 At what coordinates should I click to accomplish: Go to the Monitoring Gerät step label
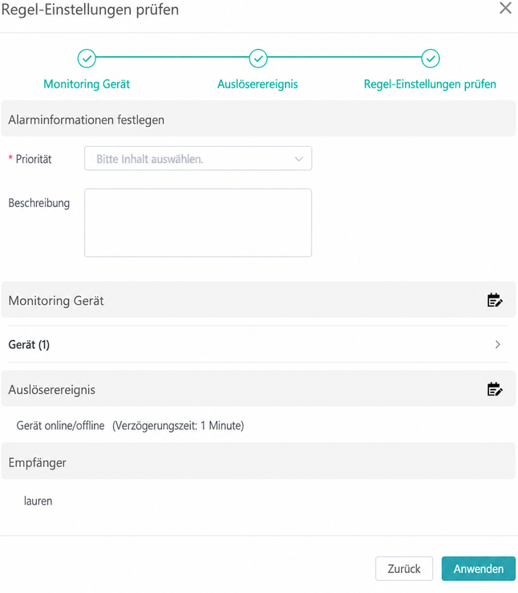click(x=87, y=84)
